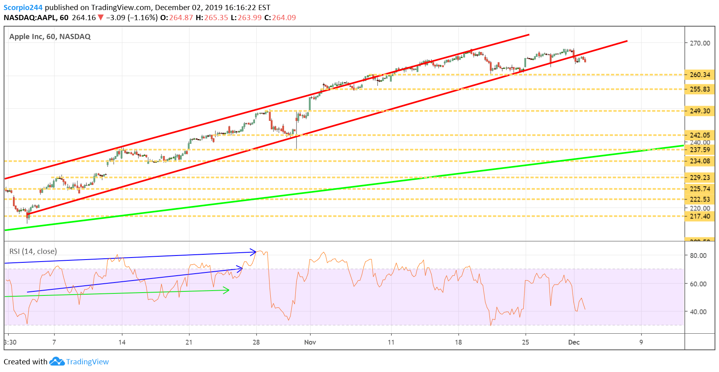Click the 14 date label on the time axis
The width and height of the screenshot is (719, 372).
pos(122,342)
